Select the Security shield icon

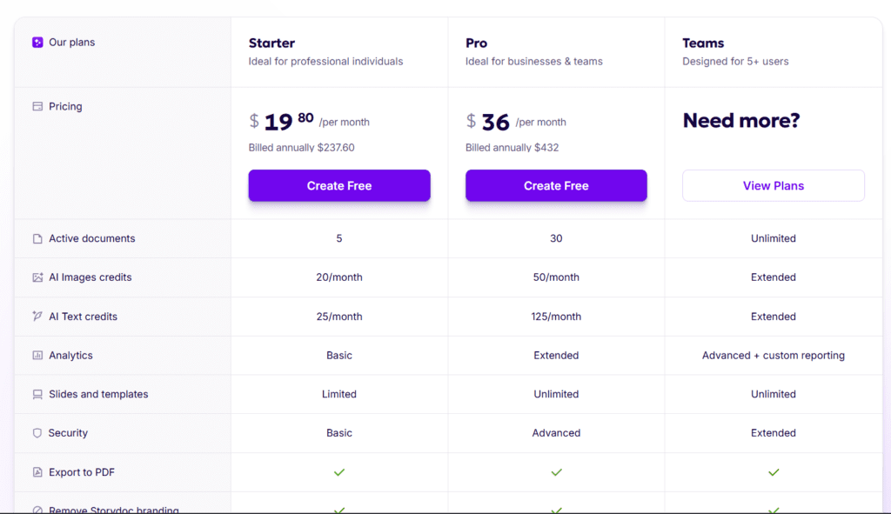(37, 432)
